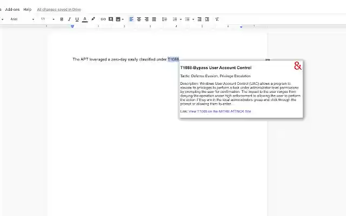The image size is (346, 216).
Task: Select right align
Action: coord(147,19)
